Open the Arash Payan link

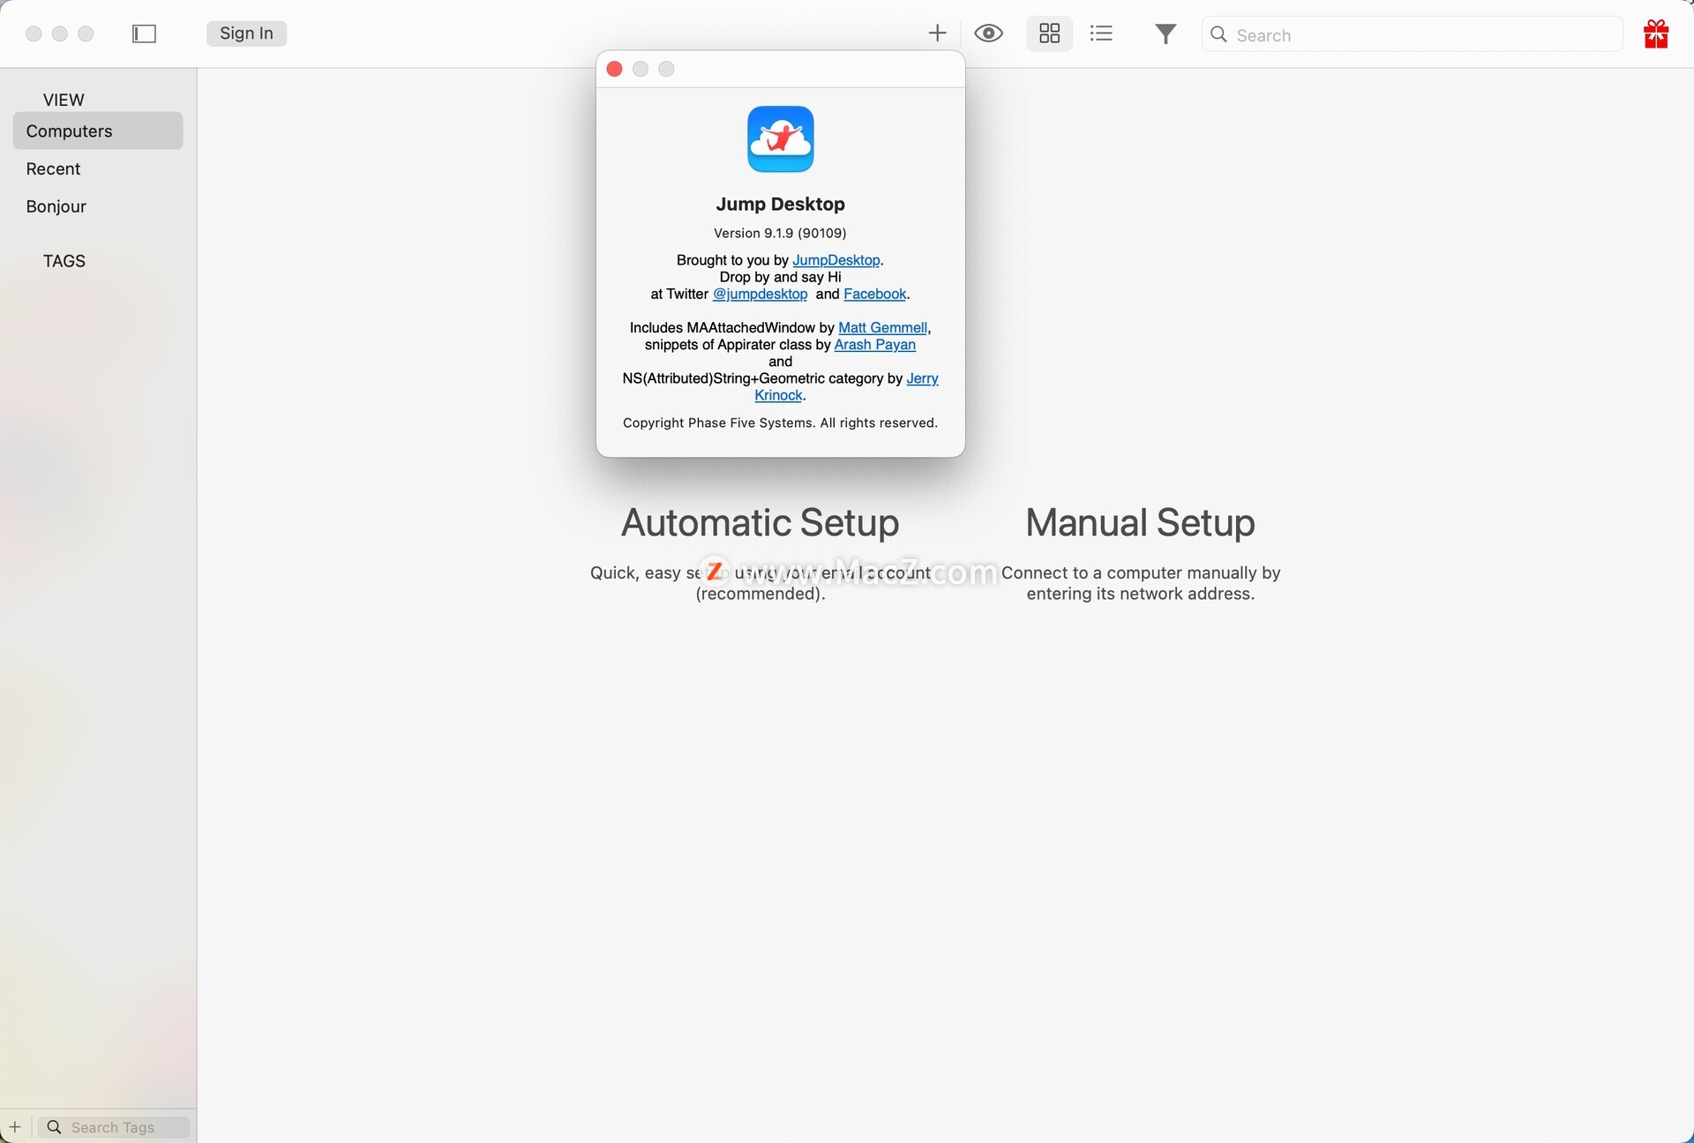tap(874, 344)
